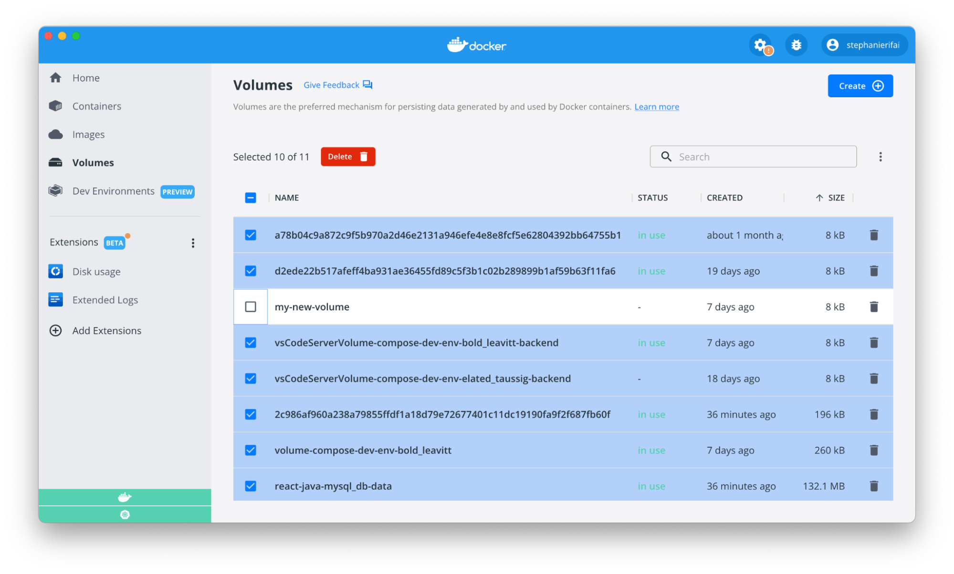Navigate to Containers section

pyautogui.click(x=97, y=105)
